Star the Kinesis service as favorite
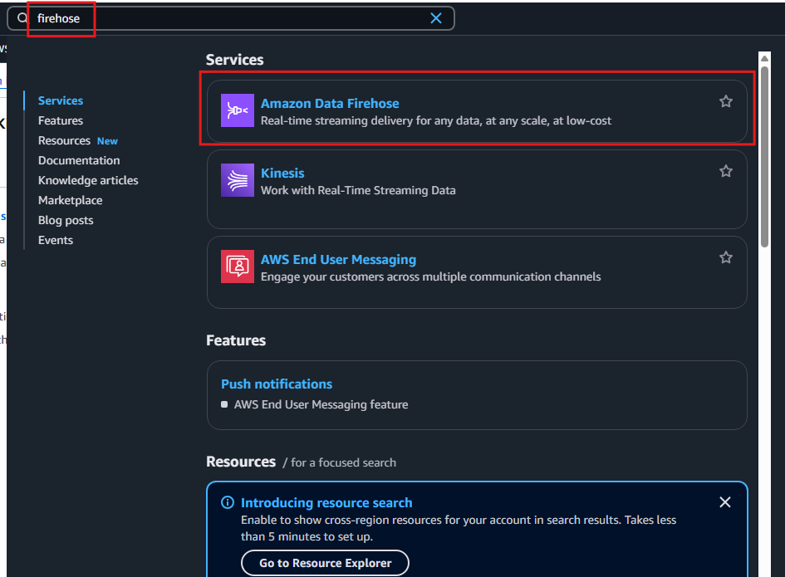The width and height of the screenshot is (785, 577). [x=725, y=171]
